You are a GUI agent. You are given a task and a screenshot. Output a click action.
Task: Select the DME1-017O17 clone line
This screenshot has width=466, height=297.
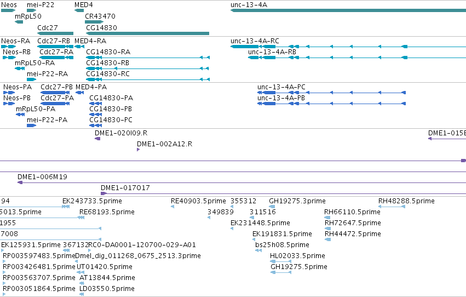pyautogui.click(x=283, y=193)
